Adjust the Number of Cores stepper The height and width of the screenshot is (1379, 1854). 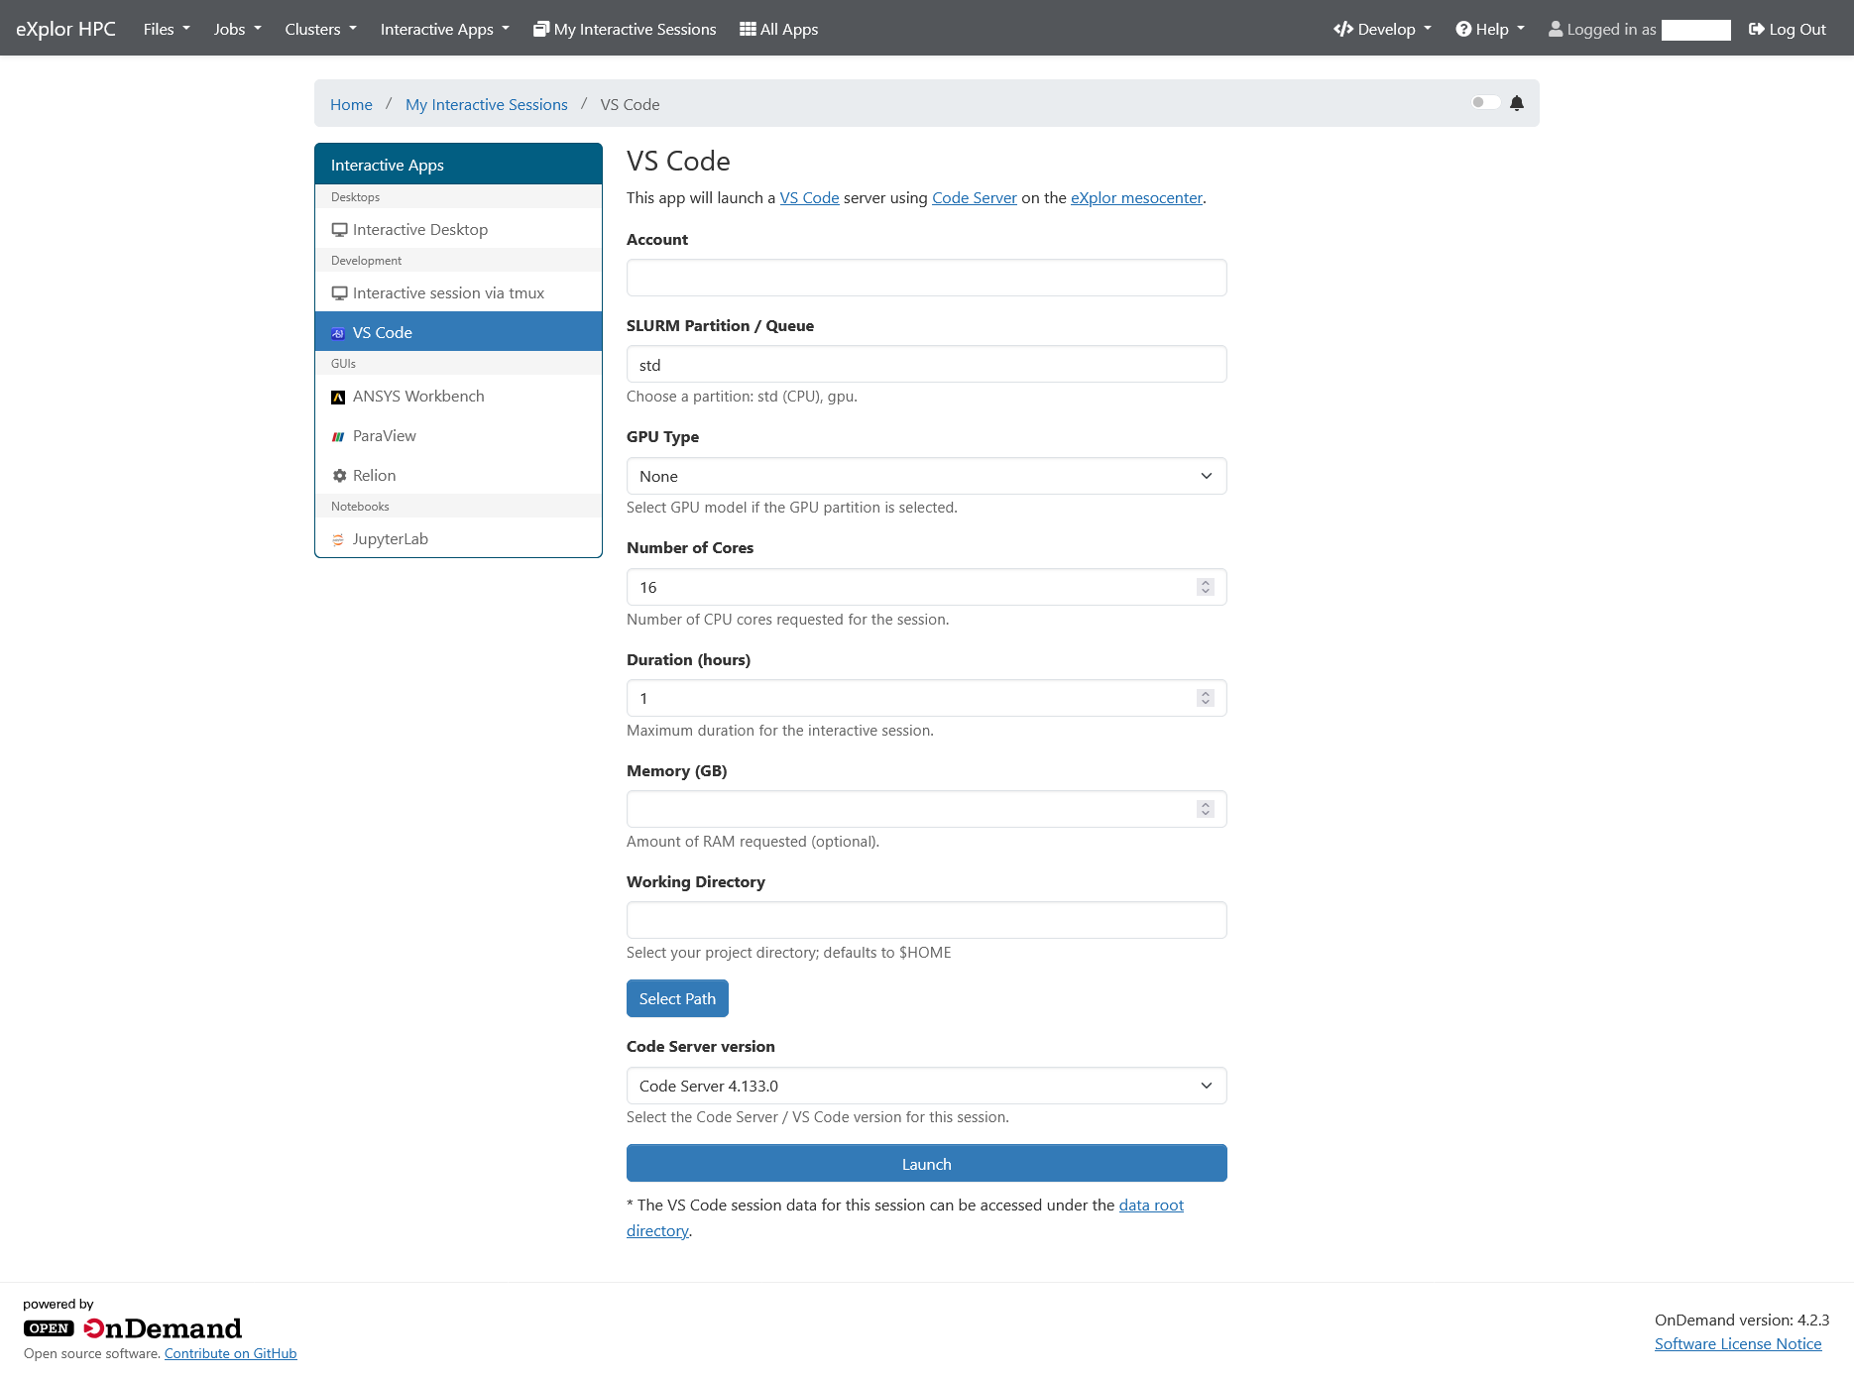(1206, 587)
